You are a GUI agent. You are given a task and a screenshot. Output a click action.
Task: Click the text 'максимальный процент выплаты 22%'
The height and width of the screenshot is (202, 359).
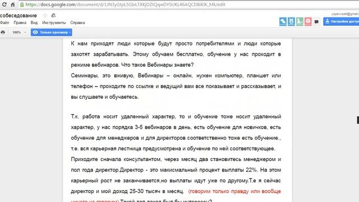(x=209, y=170)
